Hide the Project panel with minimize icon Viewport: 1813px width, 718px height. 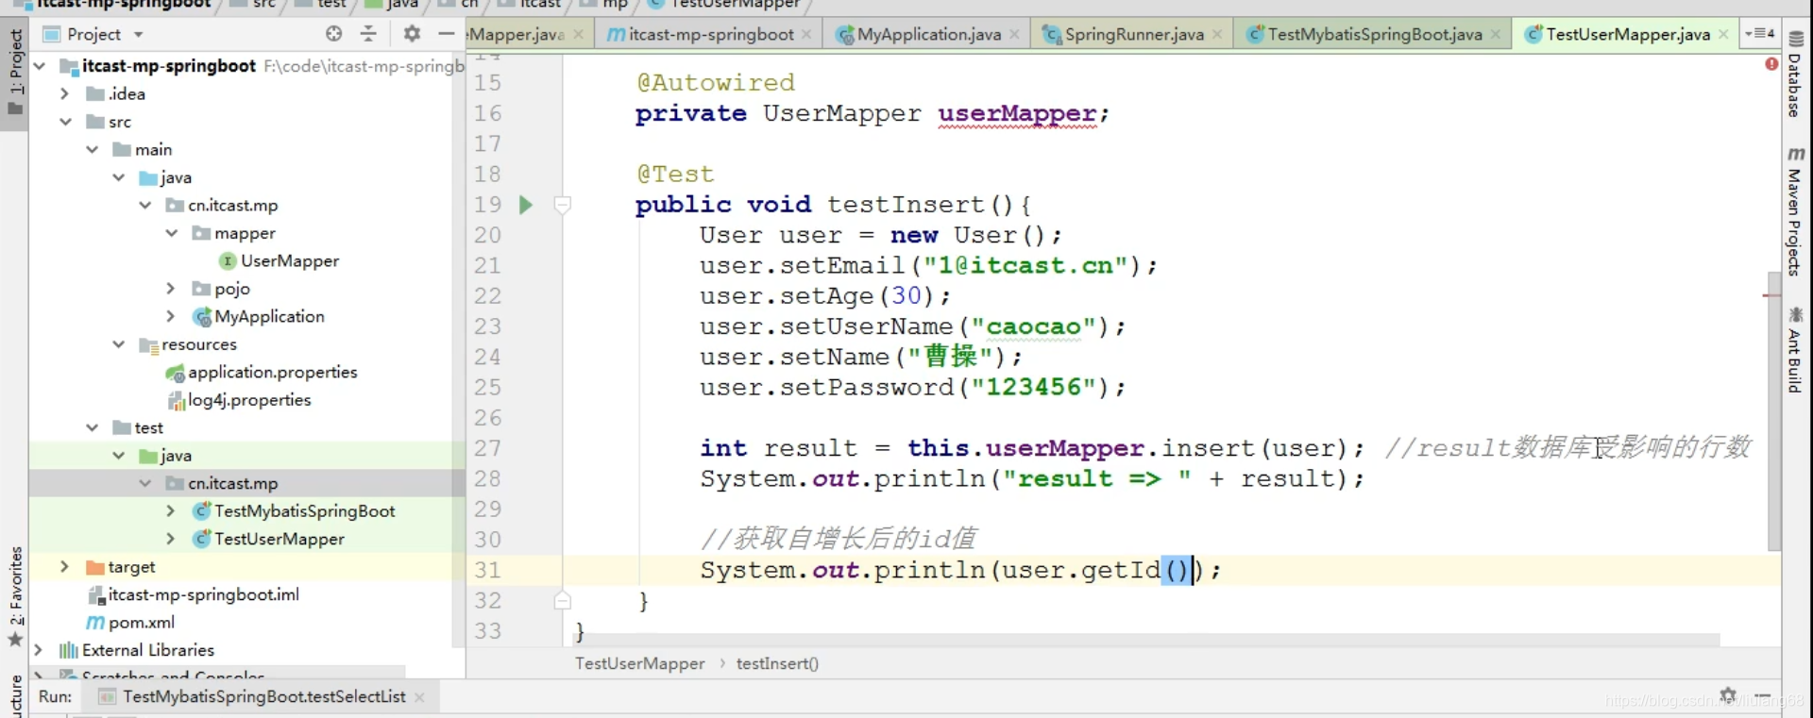(446, 34)
